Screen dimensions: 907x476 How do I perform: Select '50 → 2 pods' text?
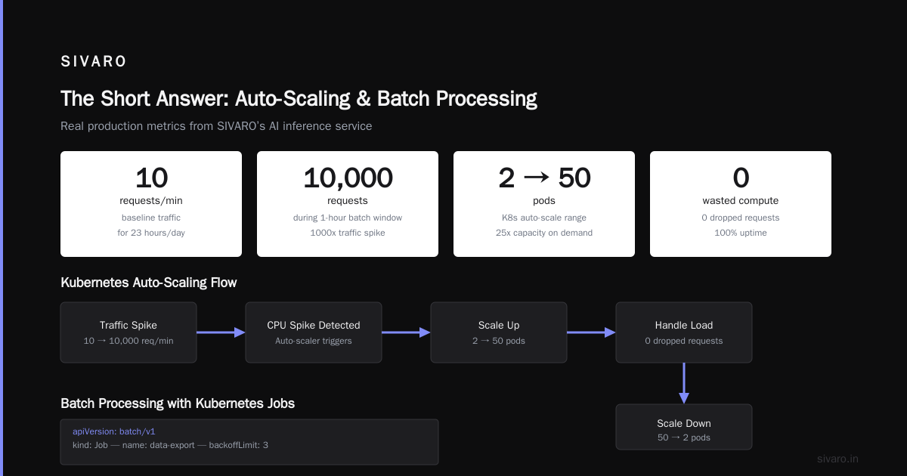[x=684, y=437]
